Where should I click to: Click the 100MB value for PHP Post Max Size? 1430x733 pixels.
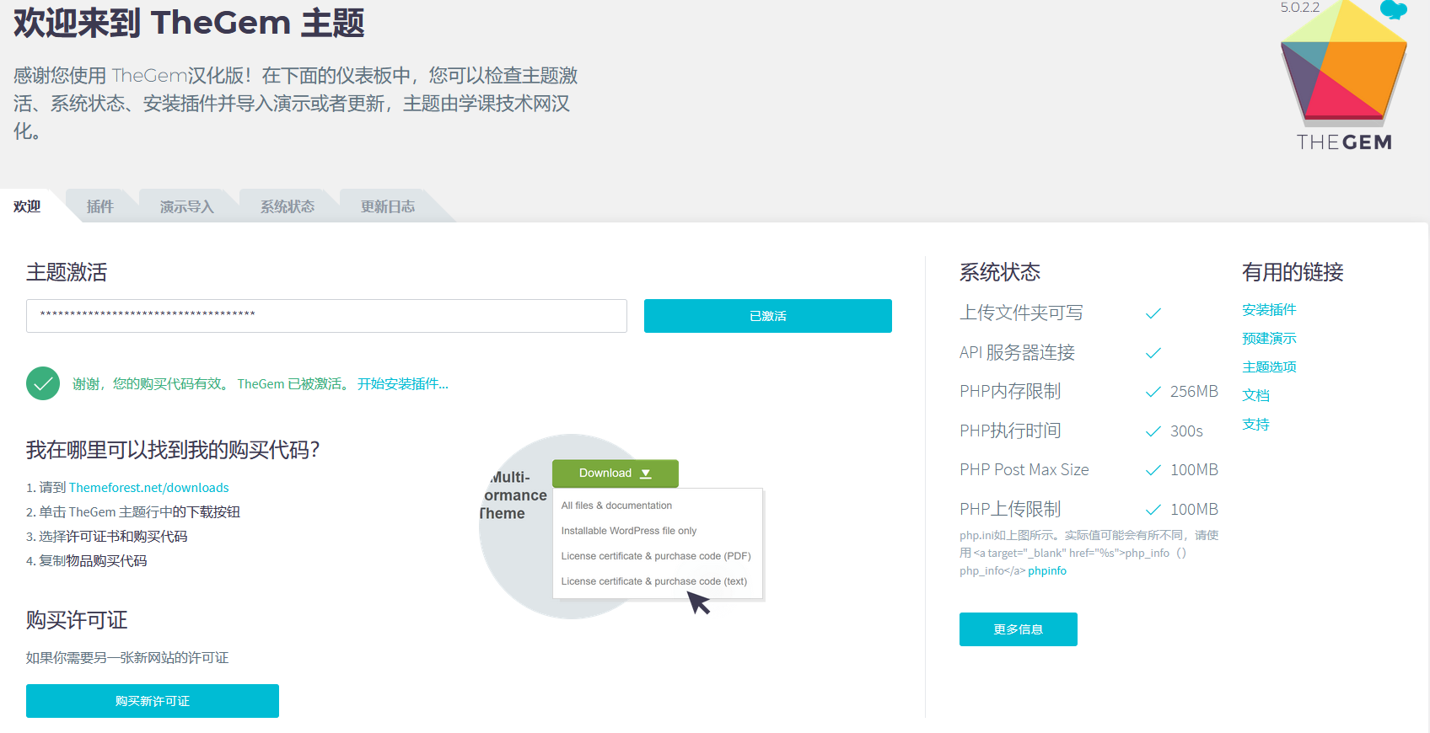1194,470
